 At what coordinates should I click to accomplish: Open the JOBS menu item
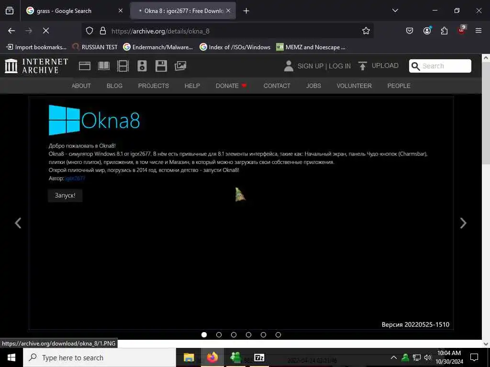click(x=313, y=86)
